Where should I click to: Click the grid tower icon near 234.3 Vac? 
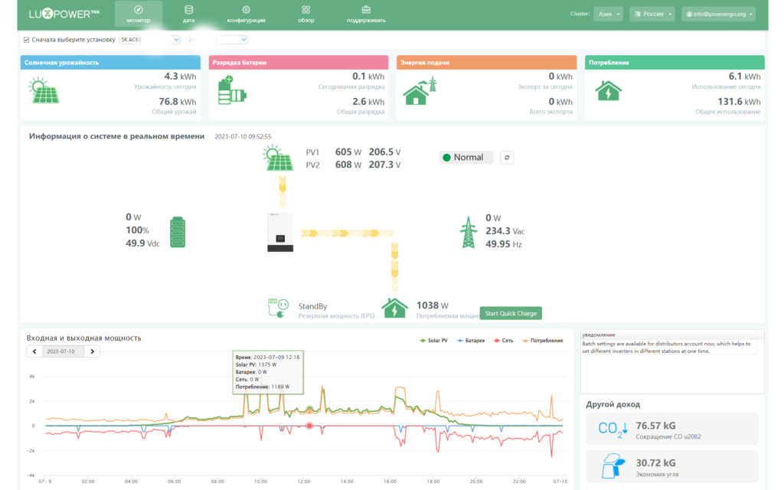(x=468, y=232)
